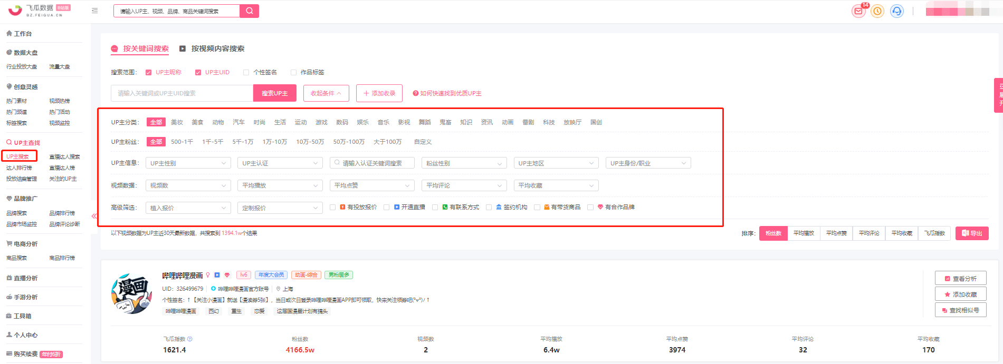
Task: Select 游戏 UP主 category
Action: point(321,122)
